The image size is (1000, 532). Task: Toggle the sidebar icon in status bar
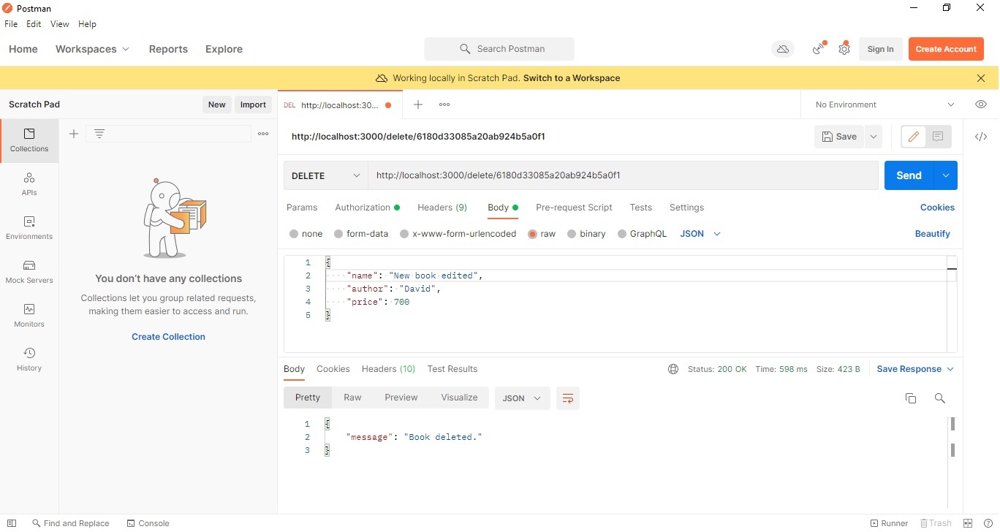12,523
